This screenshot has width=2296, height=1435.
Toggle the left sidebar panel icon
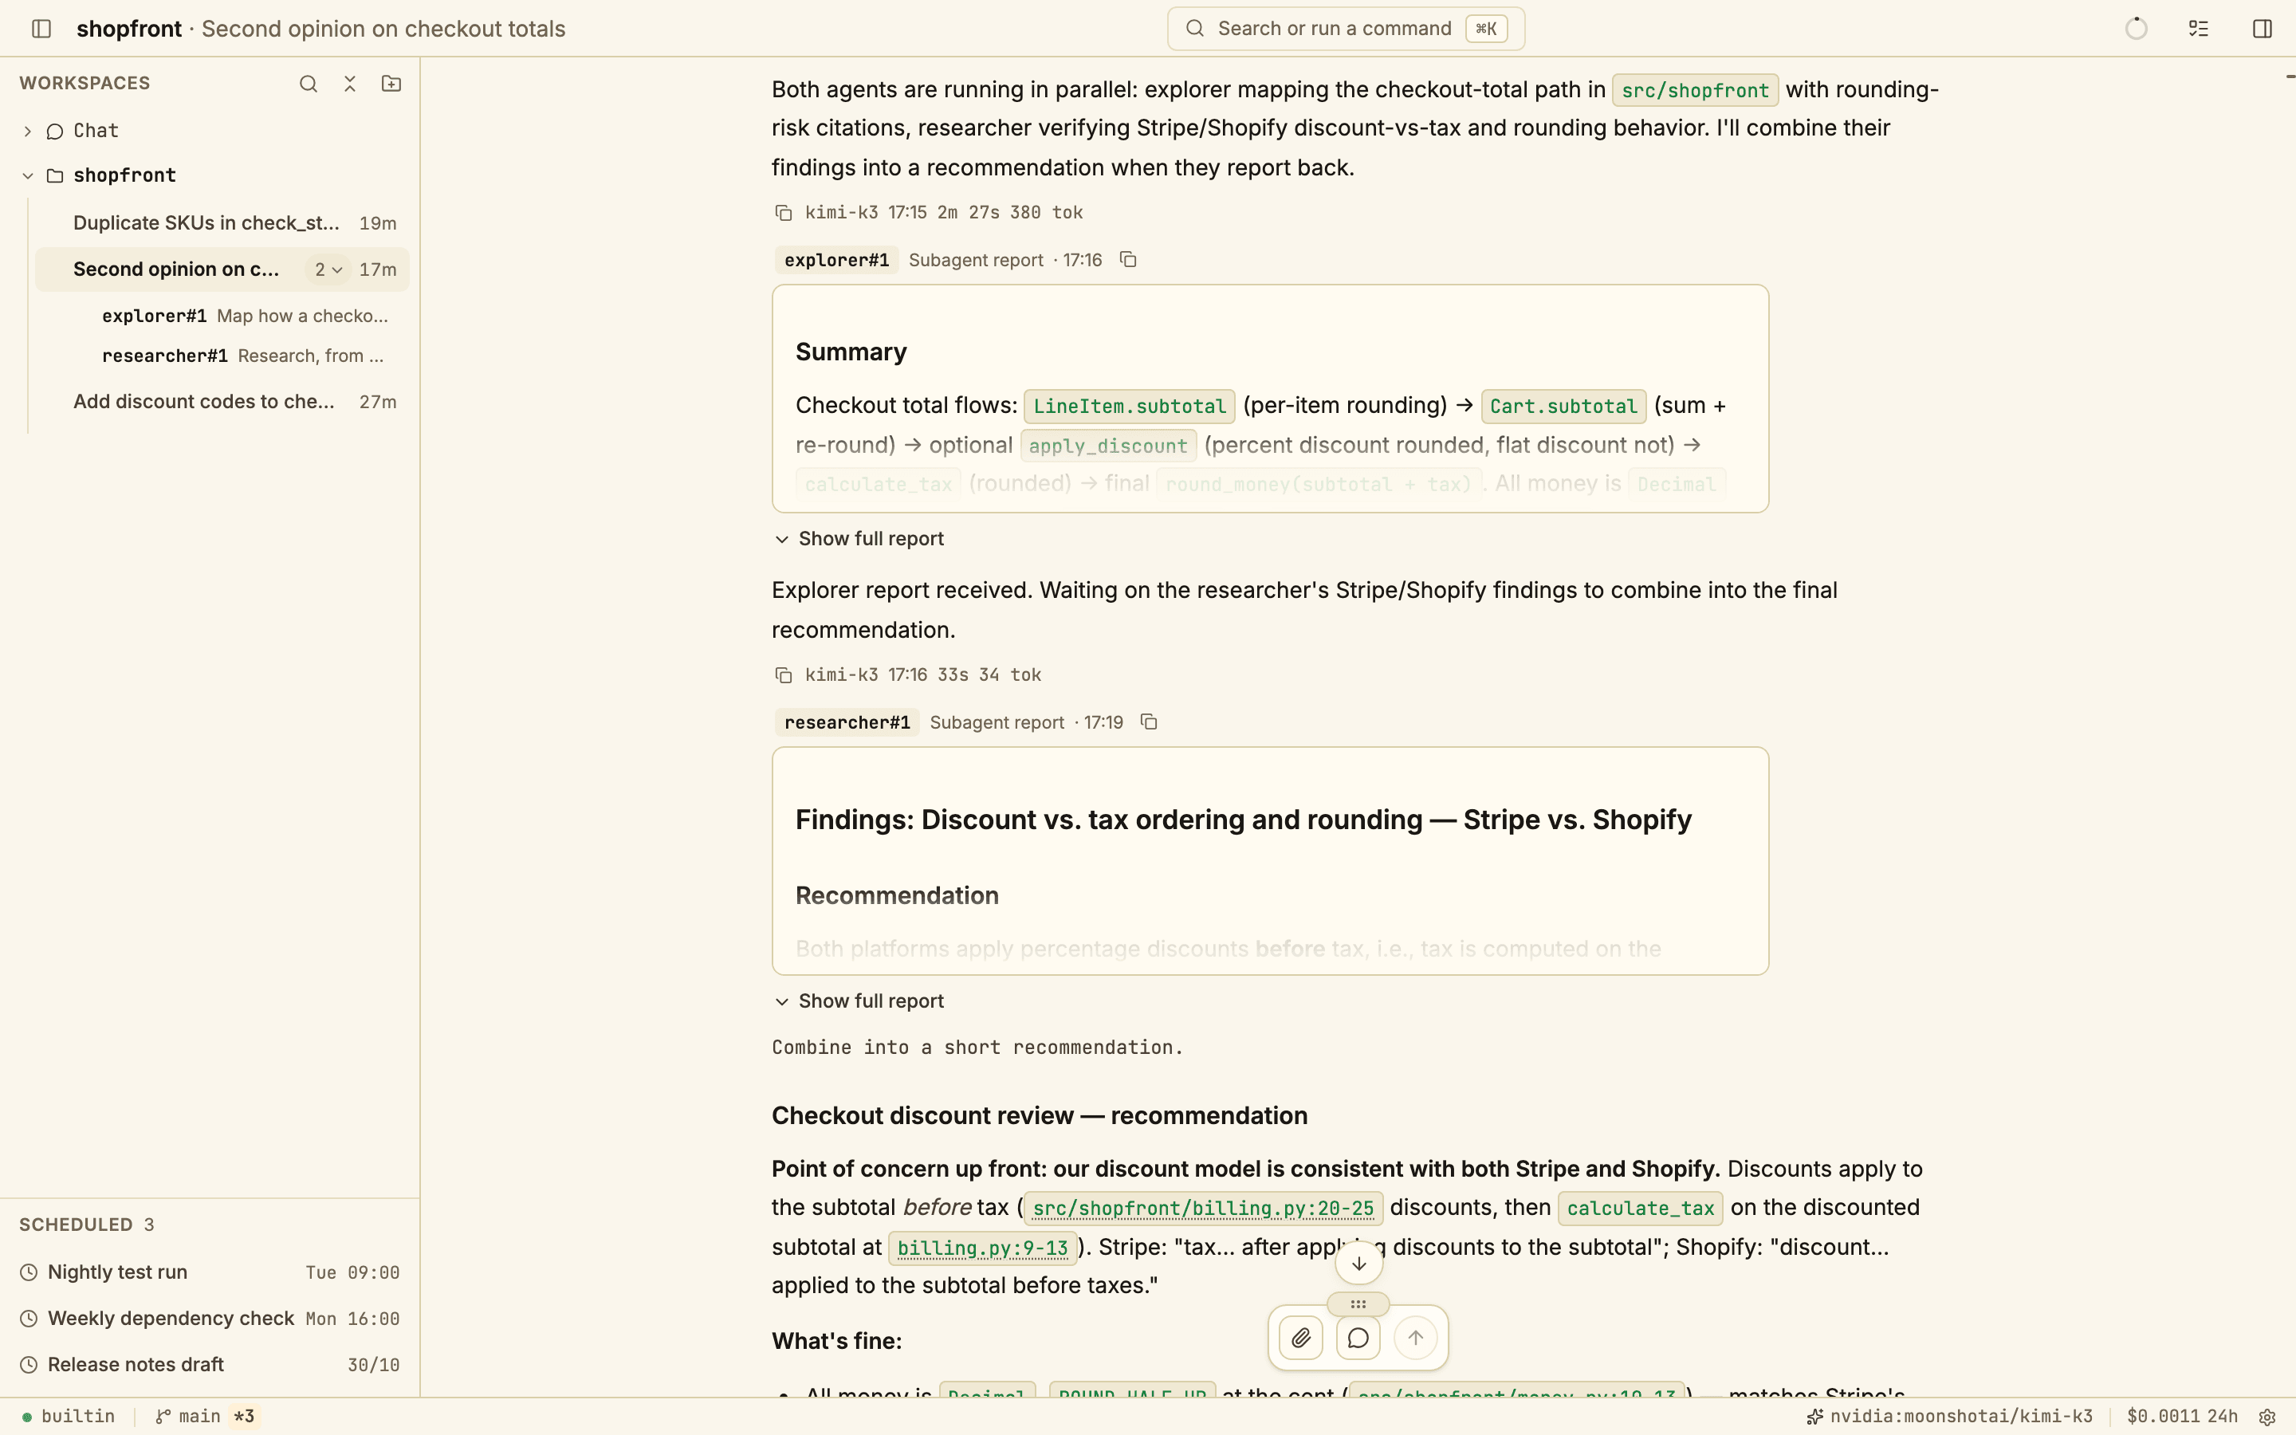pos(41,29)
